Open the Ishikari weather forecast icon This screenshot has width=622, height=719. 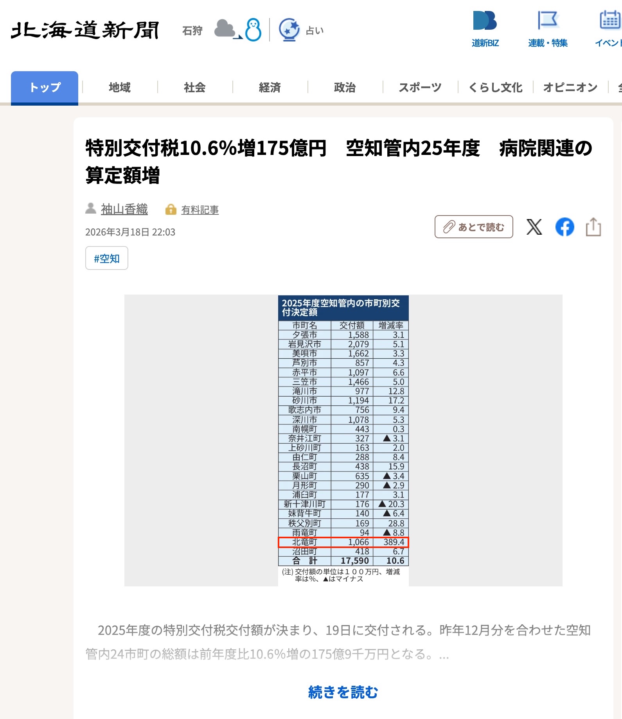(237, 30)
